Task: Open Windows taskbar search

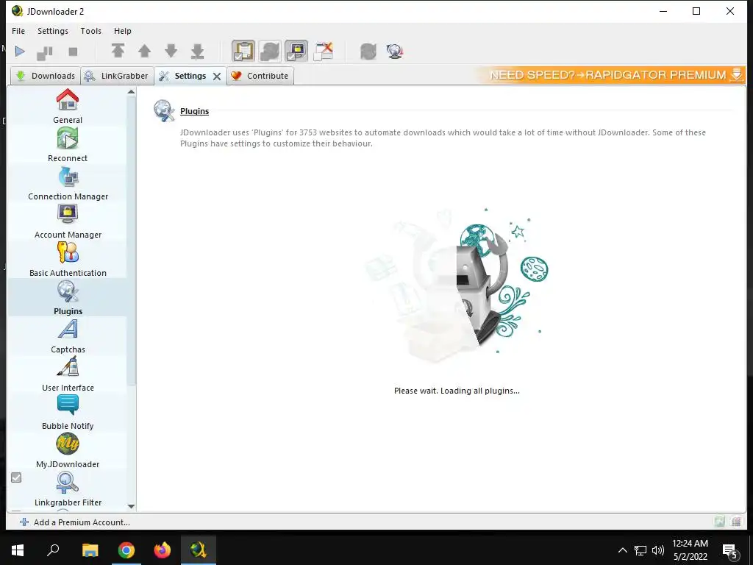Action: (x=53, y=550)
